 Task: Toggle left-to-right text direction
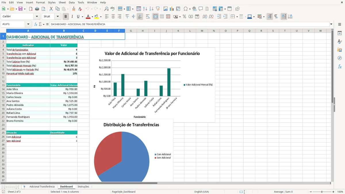(270, 17)
